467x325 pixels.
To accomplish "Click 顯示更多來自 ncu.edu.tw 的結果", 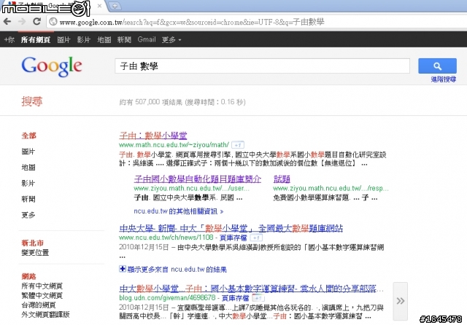I will [177, 270].
